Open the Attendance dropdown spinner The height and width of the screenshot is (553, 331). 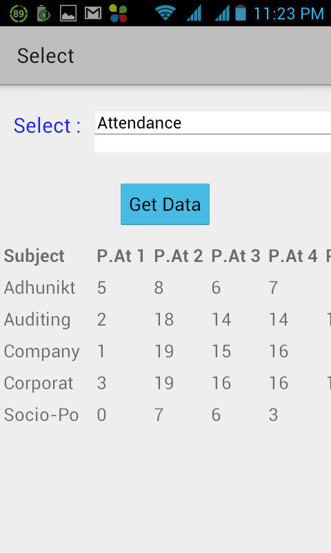pos(212,123)
